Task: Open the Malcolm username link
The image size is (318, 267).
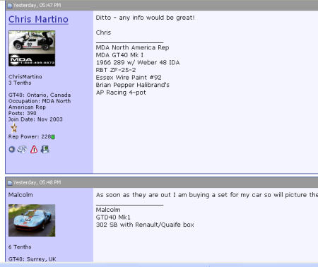Action: [x=20, y=195]
